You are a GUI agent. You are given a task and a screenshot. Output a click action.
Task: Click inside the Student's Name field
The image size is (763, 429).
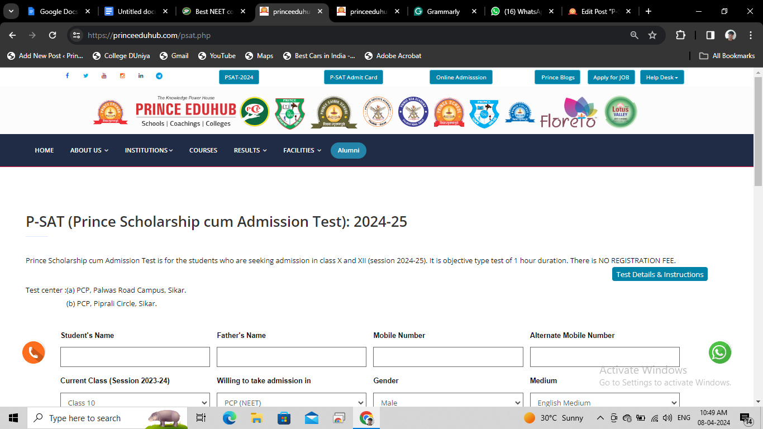click(135, 356)
